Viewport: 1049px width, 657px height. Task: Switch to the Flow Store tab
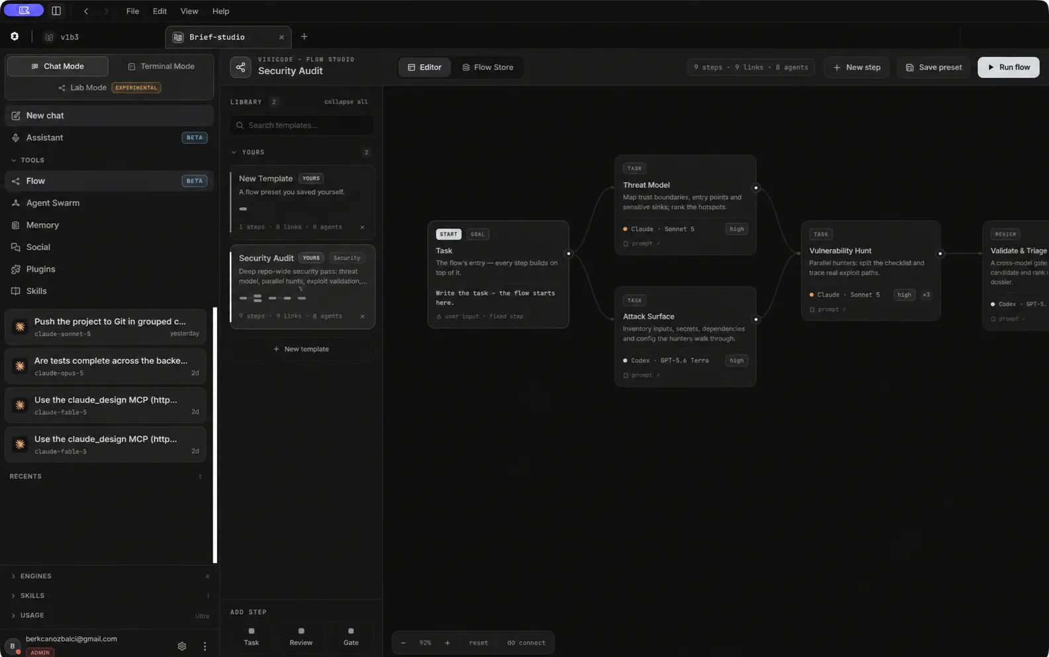click(x=488, y=67)
